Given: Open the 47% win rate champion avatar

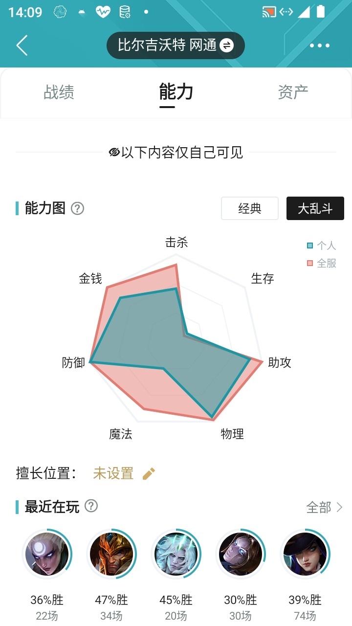Looking at the screenshot, I should click(111, 554).
